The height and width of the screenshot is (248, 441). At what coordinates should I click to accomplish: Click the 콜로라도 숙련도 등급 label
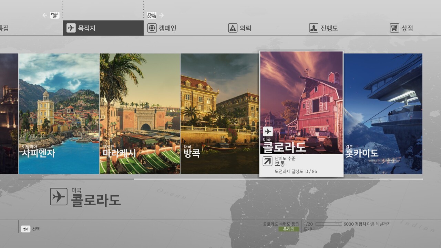(x=281, y=224)
